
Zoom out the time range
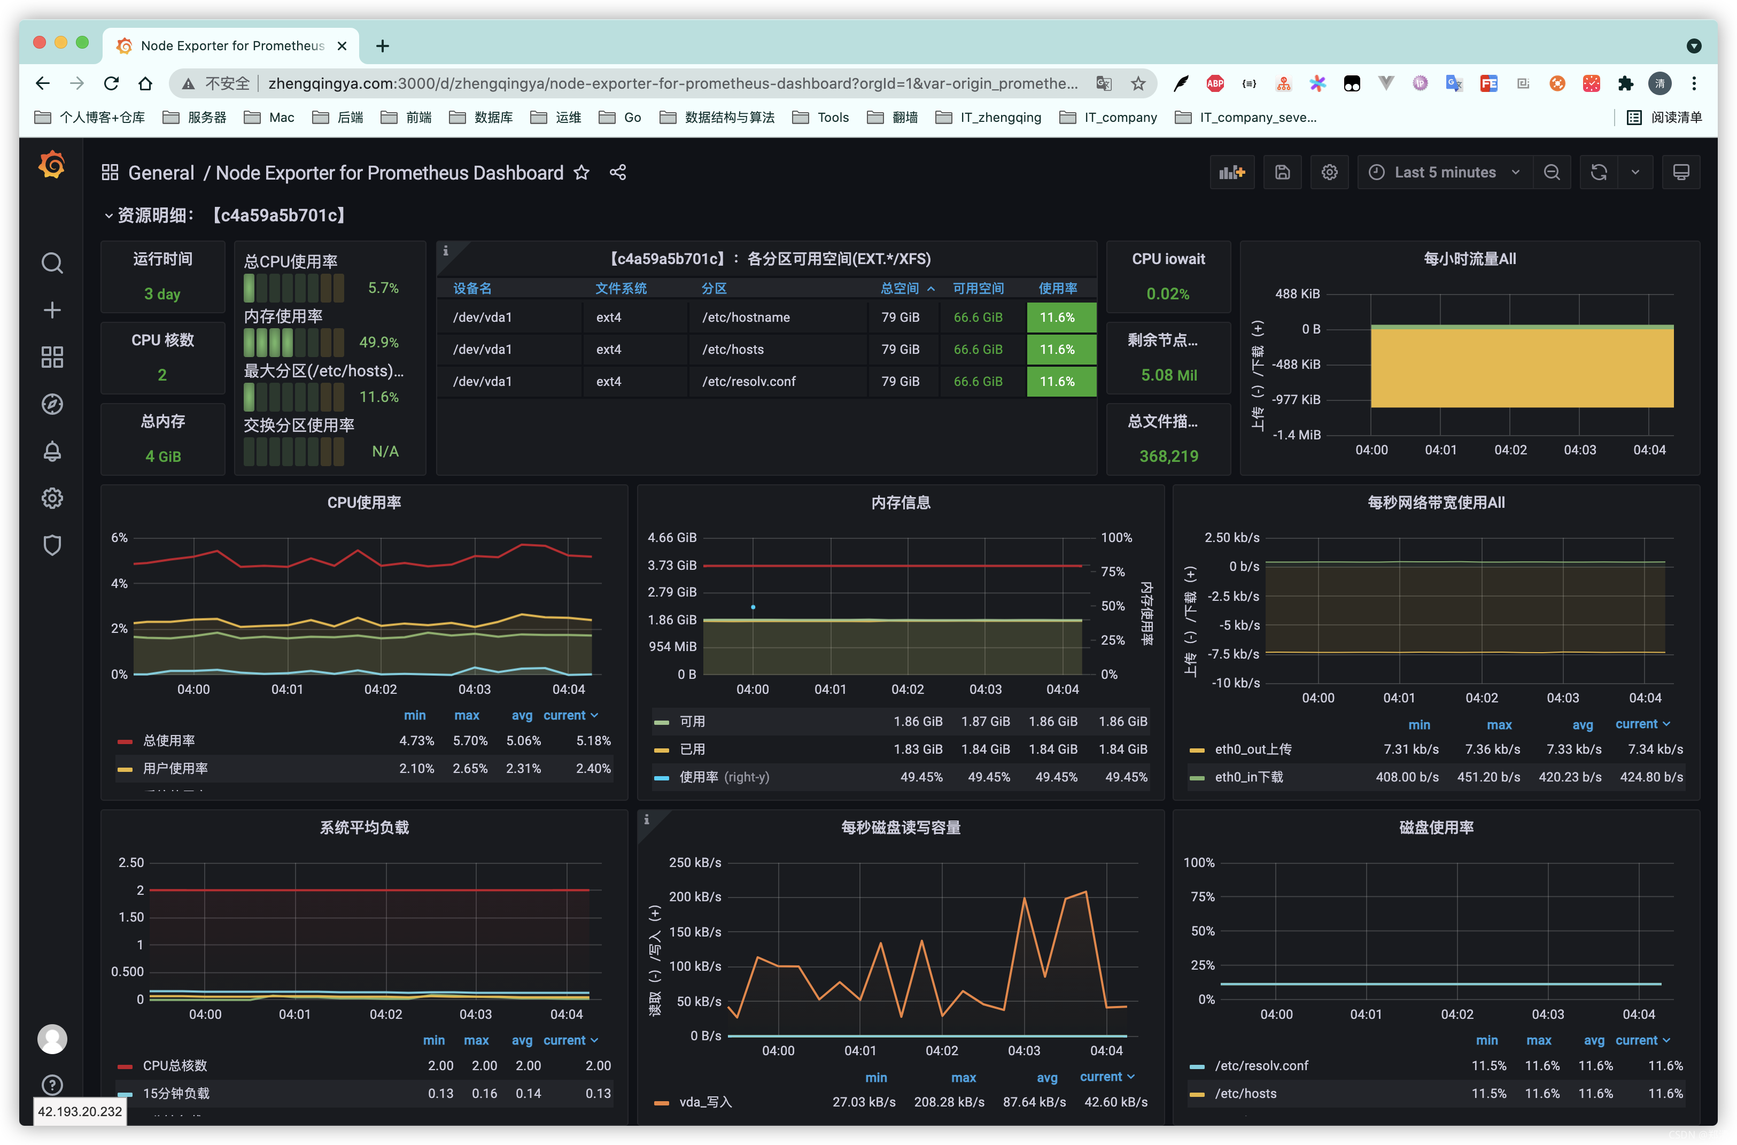1552,172
